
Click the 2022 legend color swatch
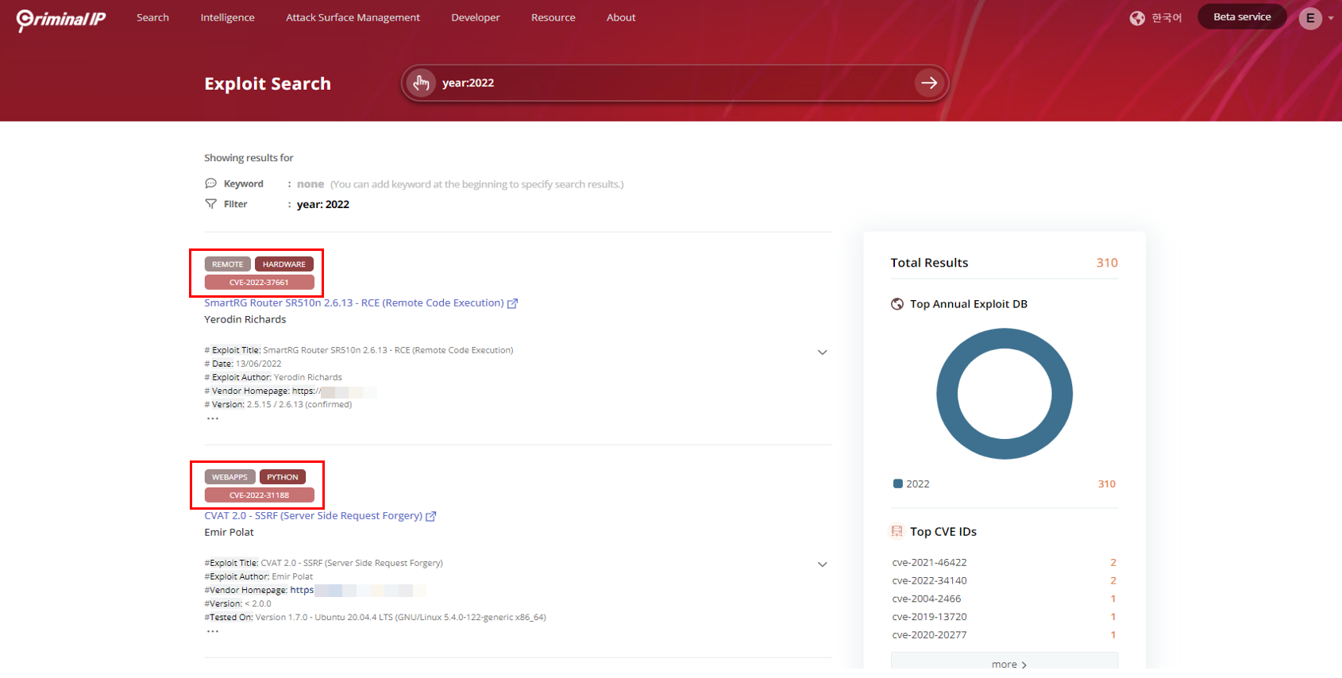tap(898, 483)
